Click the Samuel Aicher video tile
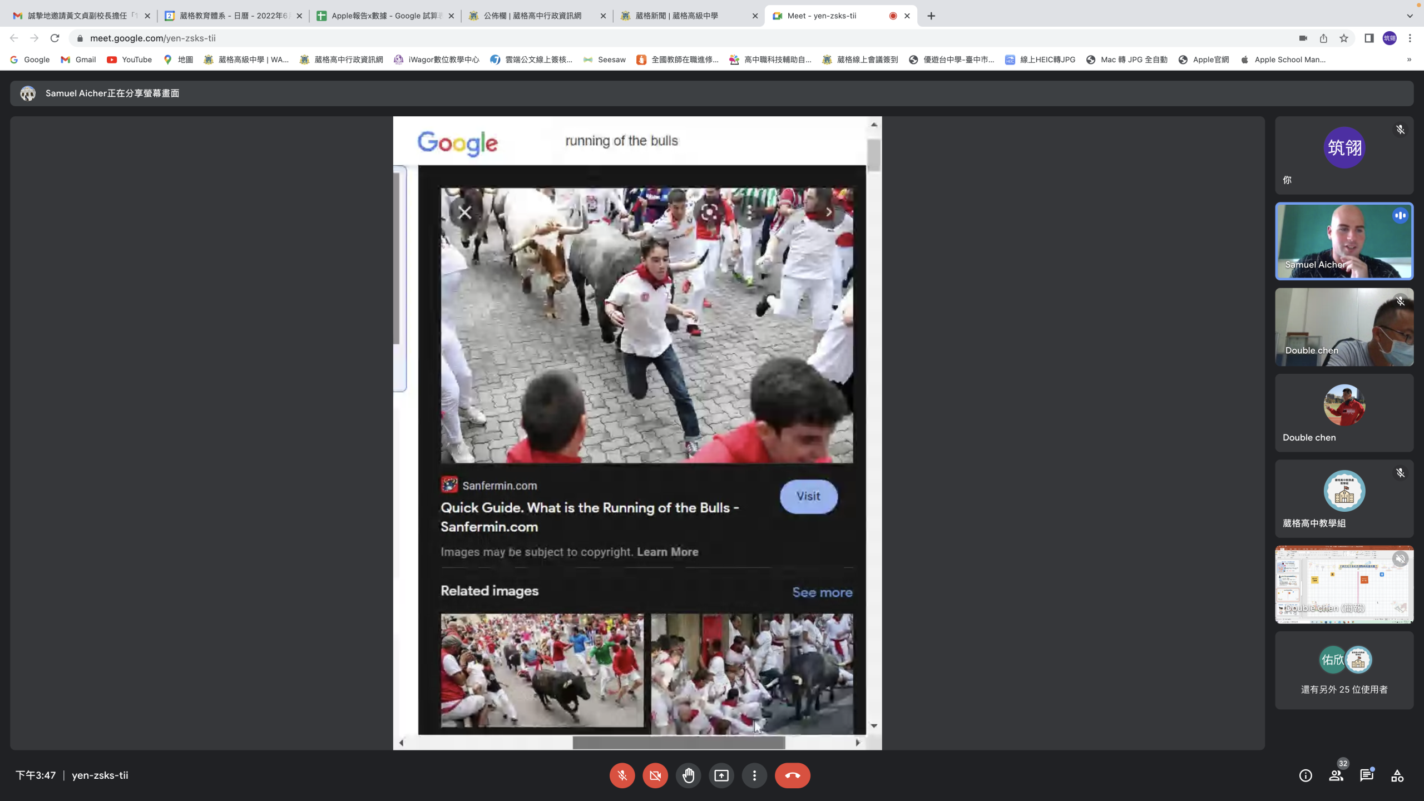 coord(1344,241)
